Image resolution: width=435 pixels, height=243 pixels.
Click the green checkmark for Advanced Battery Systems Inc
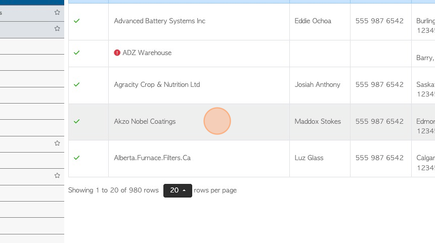76,21
